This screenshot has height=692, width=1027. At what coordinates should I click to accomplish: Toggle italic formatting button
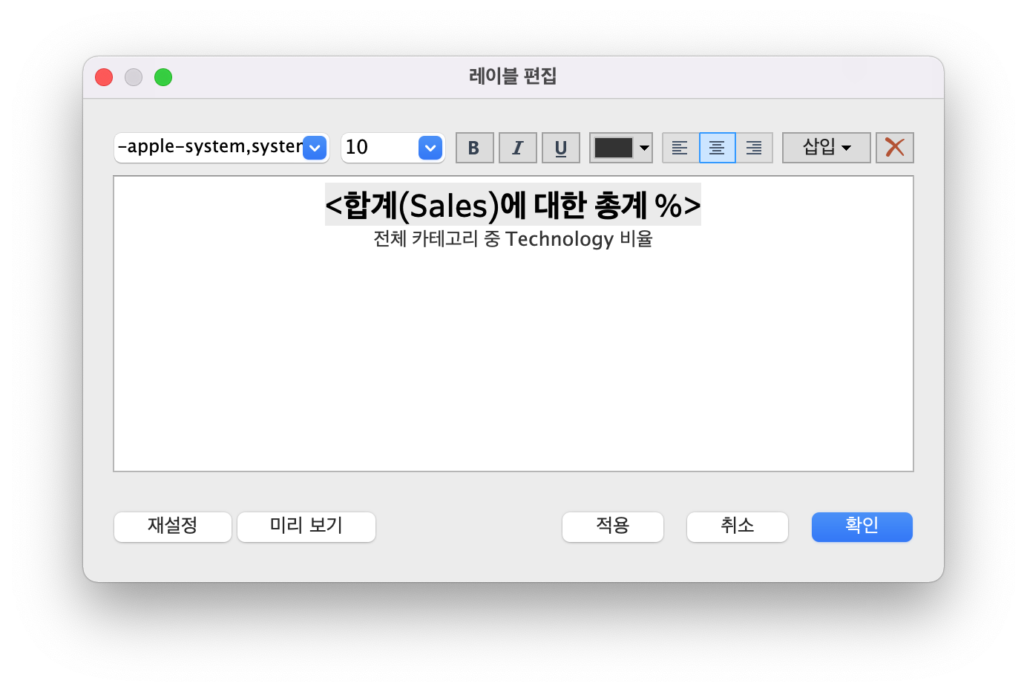(517, 148)
